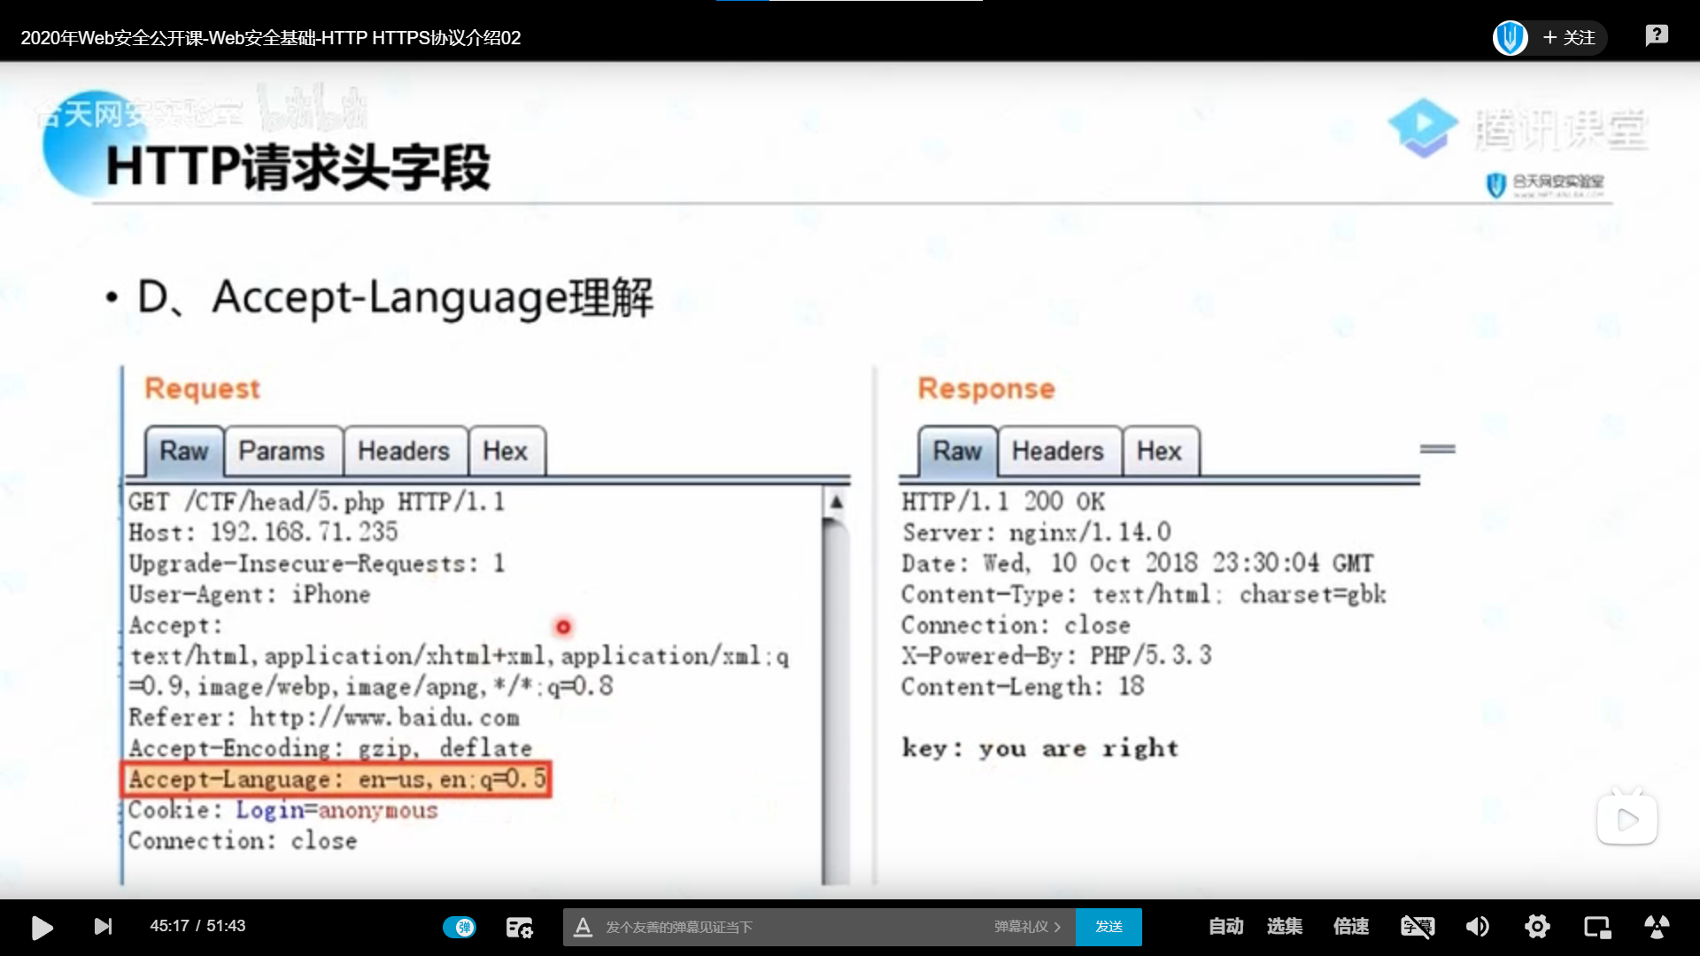
Task: Open uploader avatar profile
Action: coord(1510,38)
